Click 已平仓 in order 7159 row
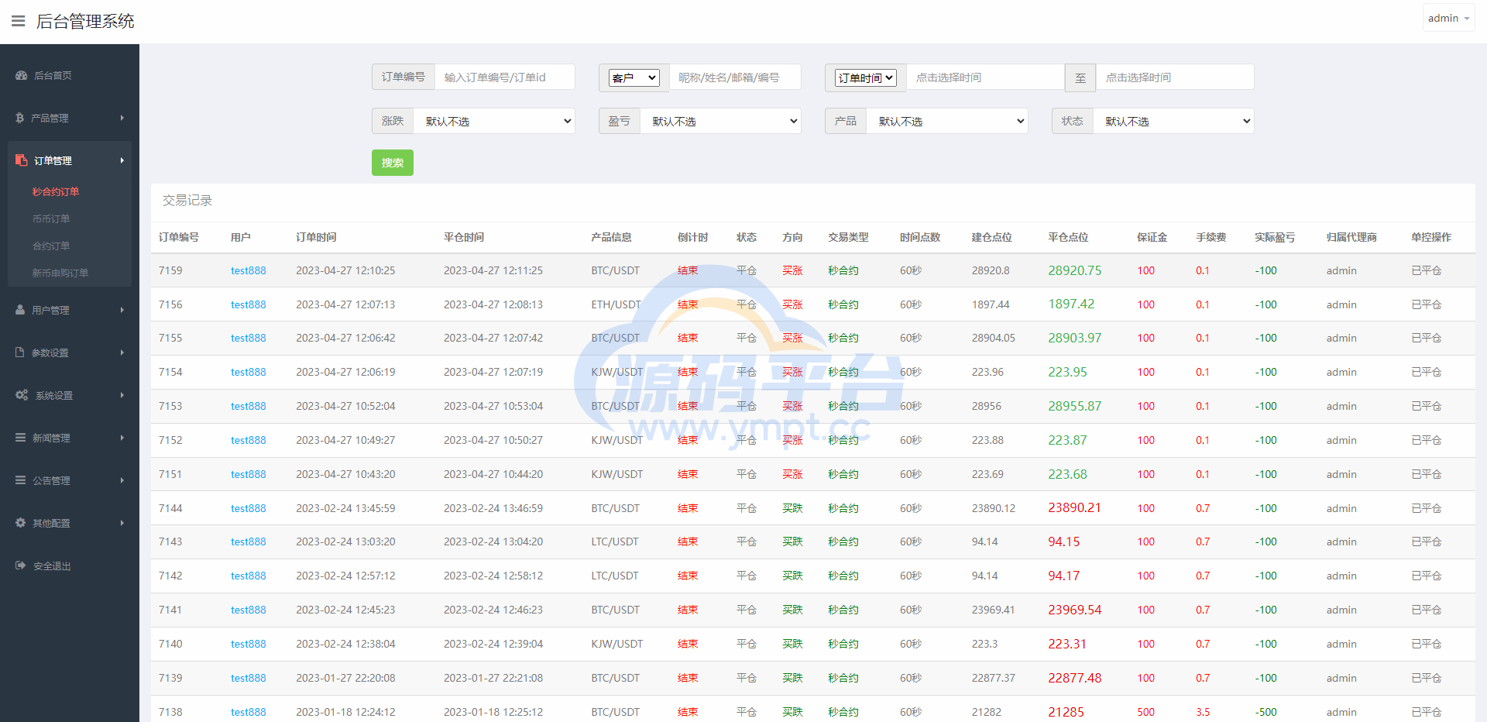The image size is (1487, 722). pos(1427,270)
